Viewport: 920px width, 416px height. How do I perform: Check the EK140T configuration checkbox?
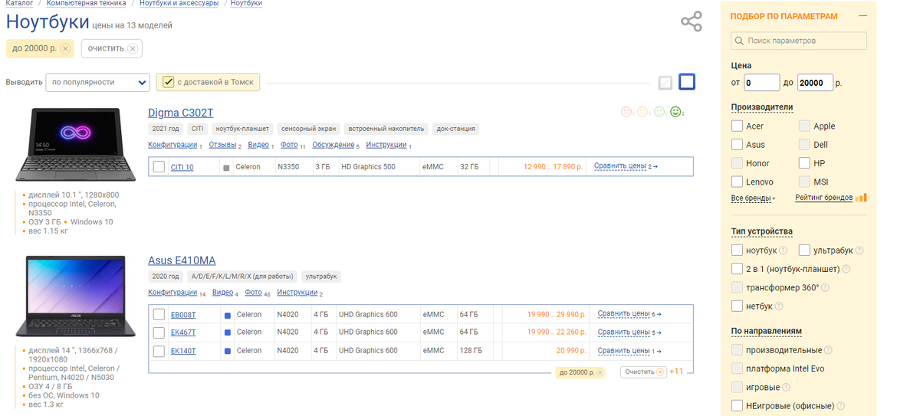[159, 351]
